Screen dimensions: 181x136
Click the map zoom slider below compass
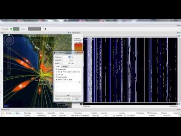(x=9, y=60)
